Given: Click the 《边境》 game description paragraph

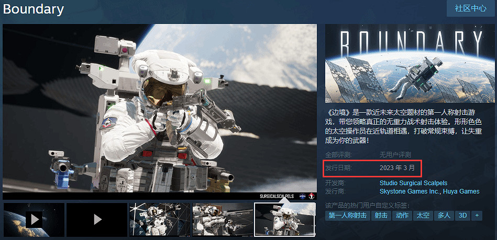Looking at the screenshot, I should tap(402, 126).
